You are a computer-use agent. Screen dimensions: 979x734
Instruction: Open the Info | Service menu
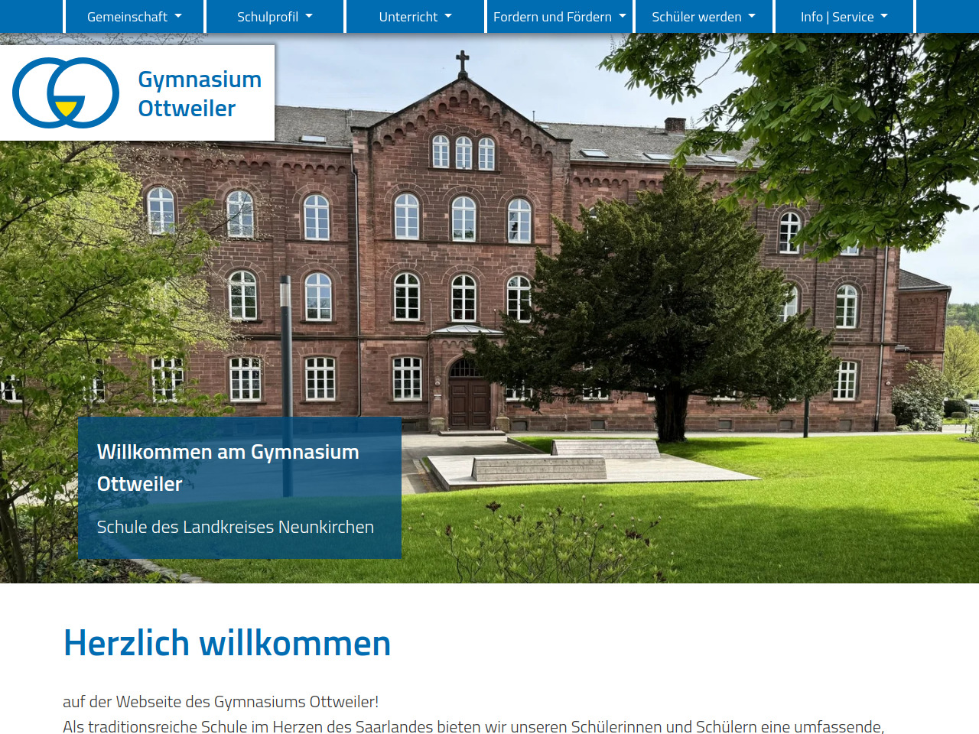837,17
